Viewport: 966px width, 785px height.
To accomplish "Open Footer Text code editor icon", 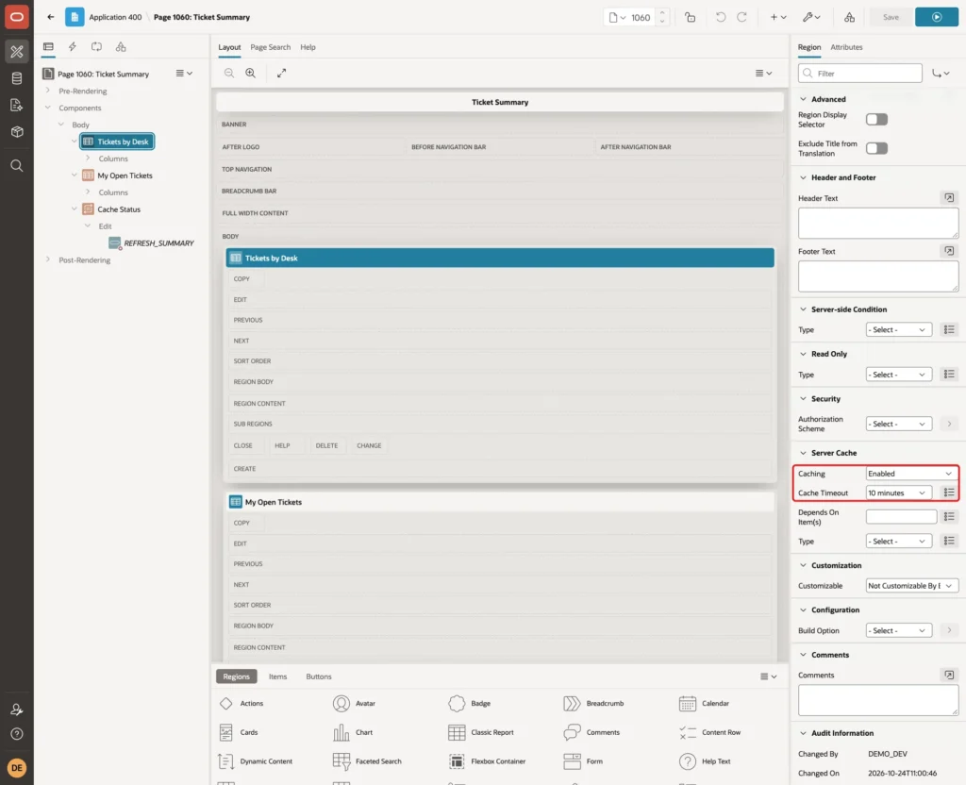I will click(949, 251).
